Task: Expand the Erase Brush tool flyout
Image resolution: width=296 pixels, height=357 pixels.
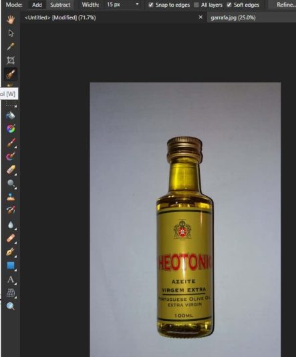Action: click(x=16, y=174)
